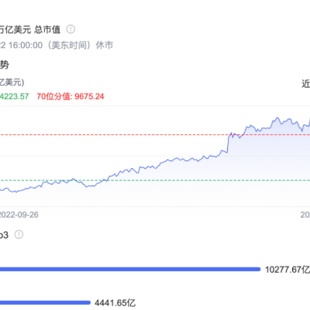This screenshot has height=310, width=310.
Task: Click the info icon above the bar list
Action: (x=19, y=235)
